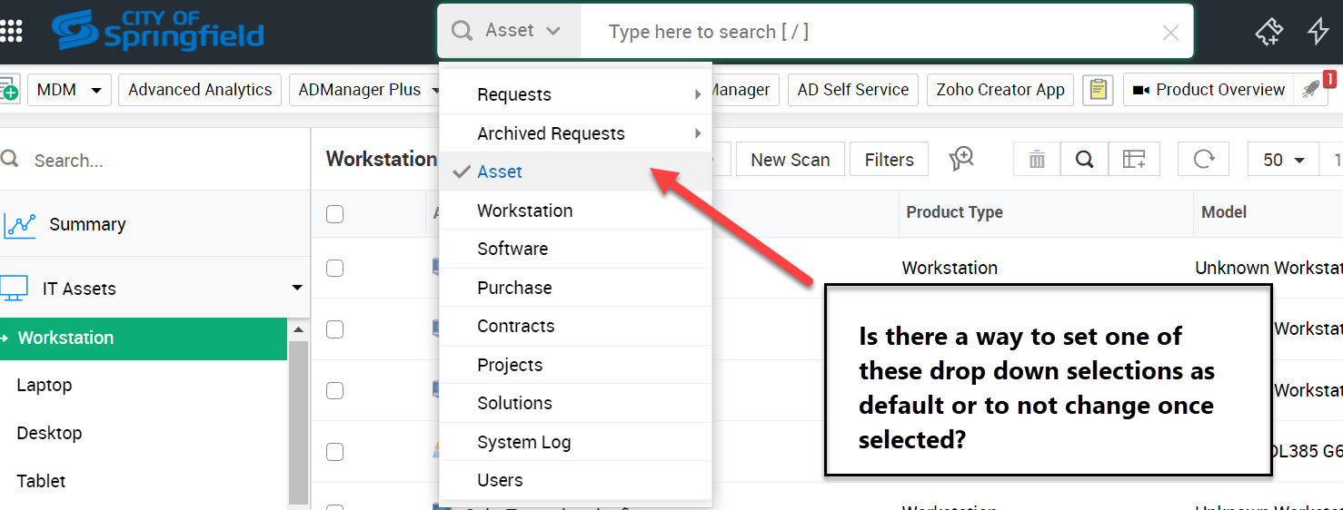Image resolution: width=1343 pixels, height=510 pixels.
Task: Click the sidebar search magnifier icon
Action: tap(10, 160)
